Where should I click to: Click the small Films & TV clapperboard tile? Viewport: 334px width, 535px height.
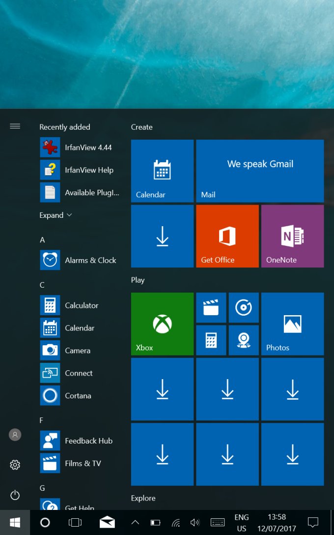coord(211,308)
